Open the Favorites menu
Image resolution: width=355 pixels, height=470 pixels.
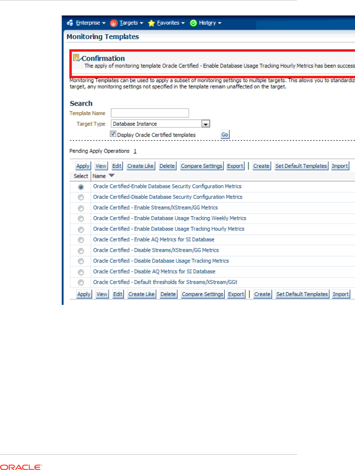(171, 23)
